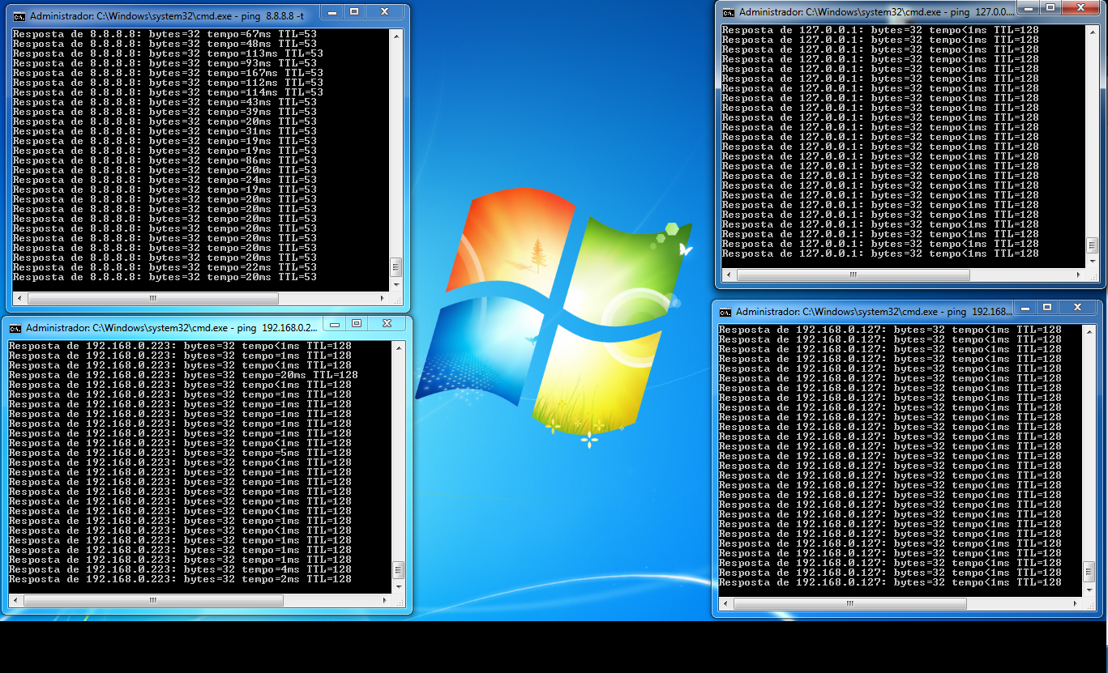Click the 8.8.8.8 reply line with tempo=39ms
Image resolution: width=1108 pixels, height=673 pixels.
[165, 112]
